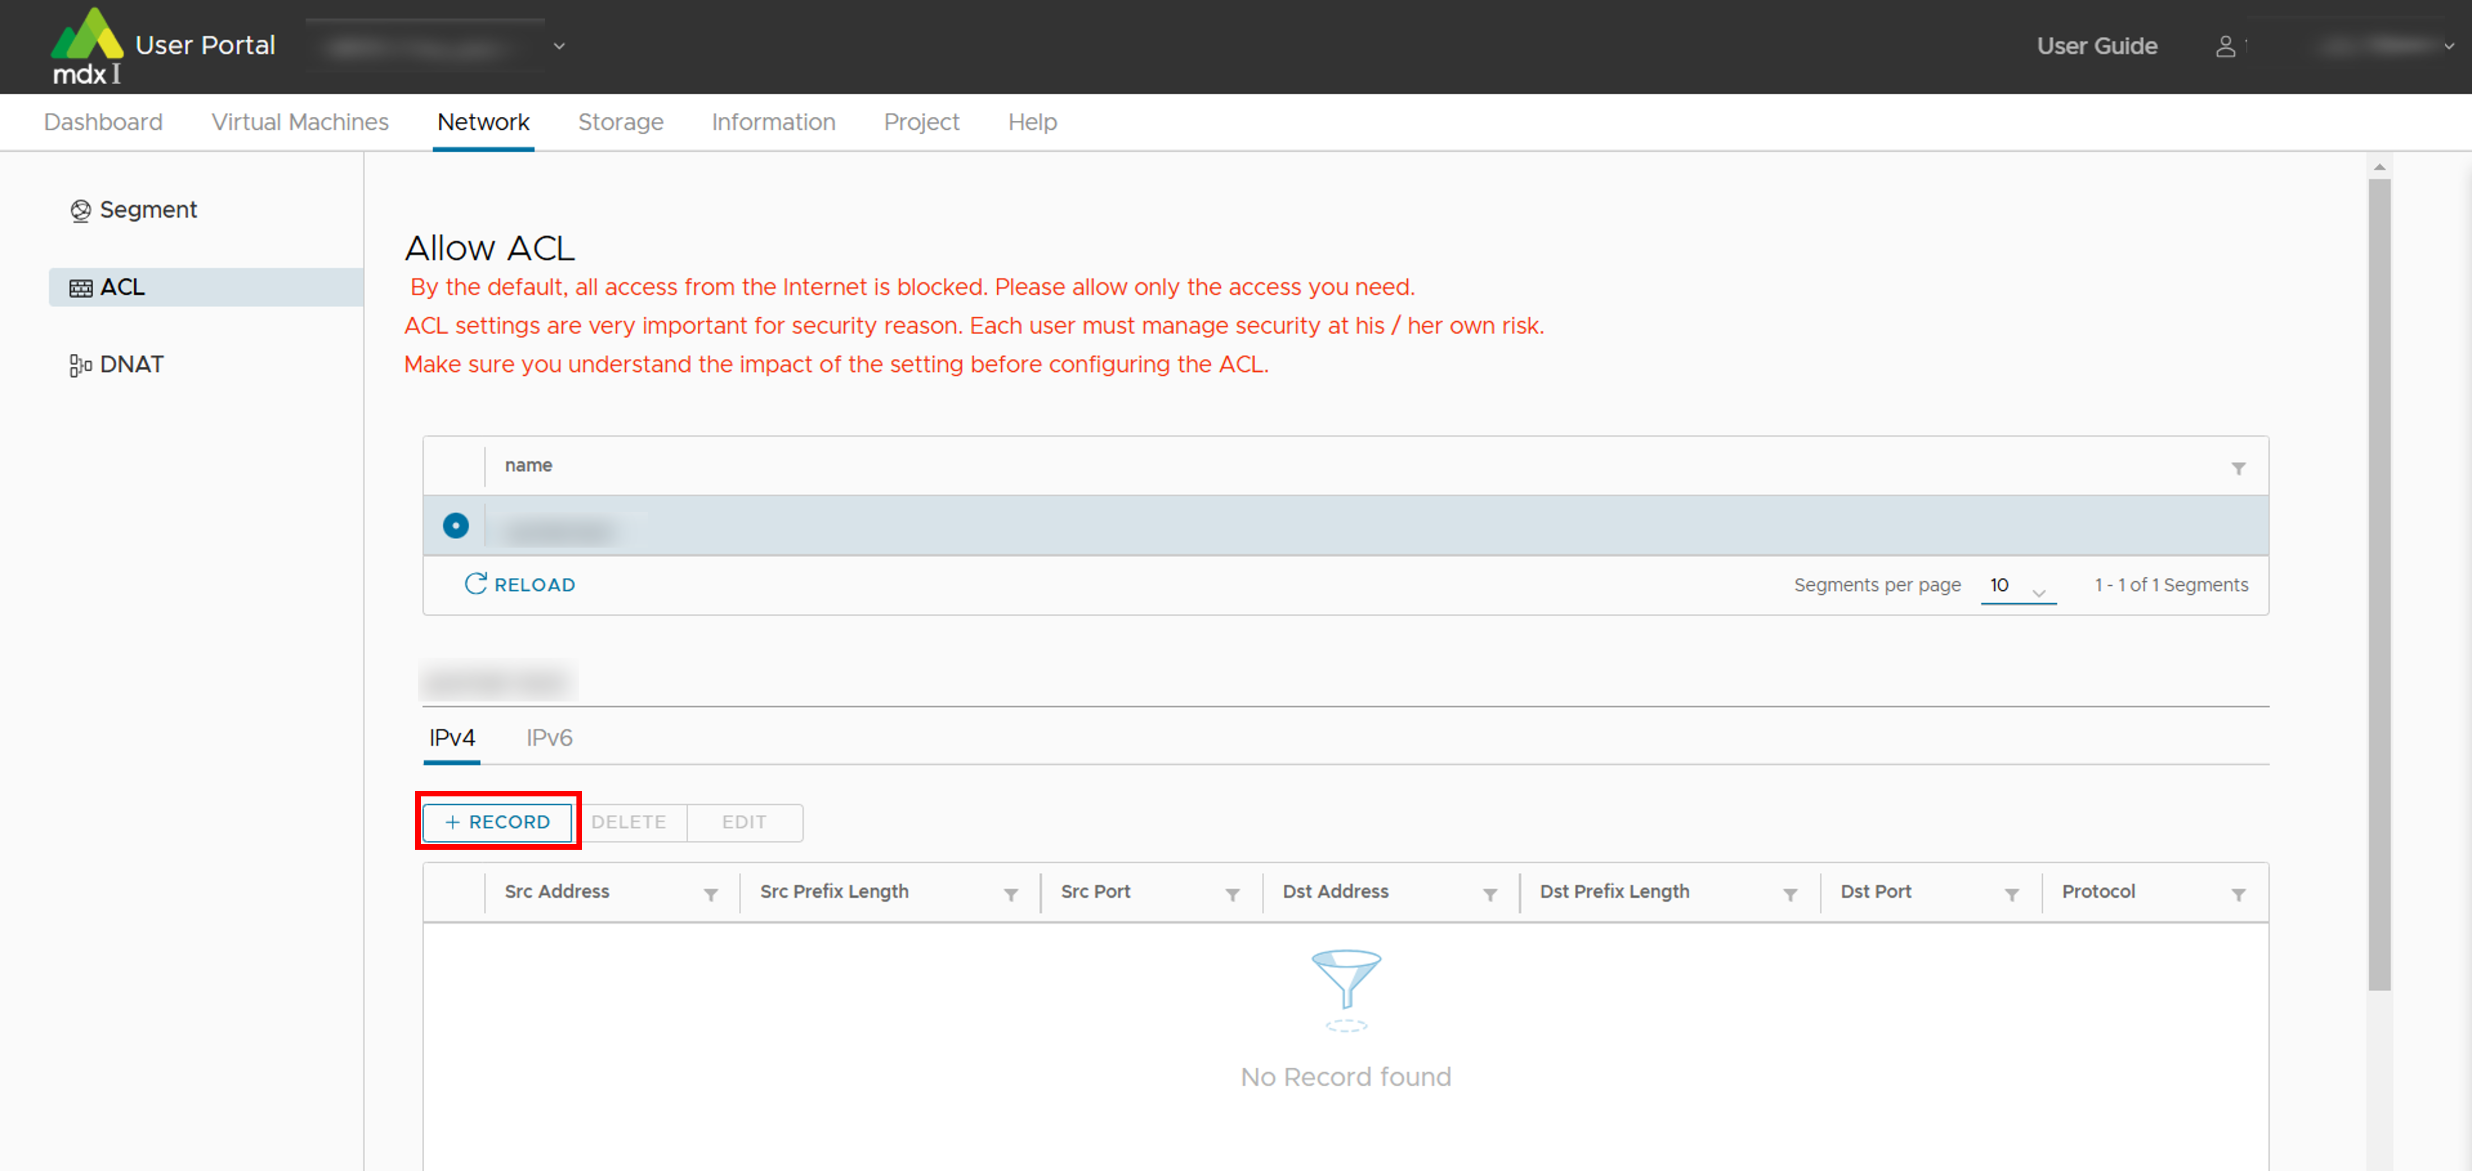2472x1171 pixels.
Task: Open Segments per page dropdown
Action: (x=2017, y=586)
